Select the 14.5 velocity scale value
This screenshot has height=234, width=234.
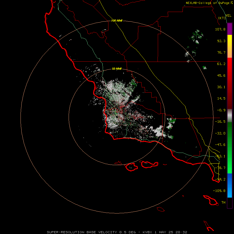[x=221, y=99]
